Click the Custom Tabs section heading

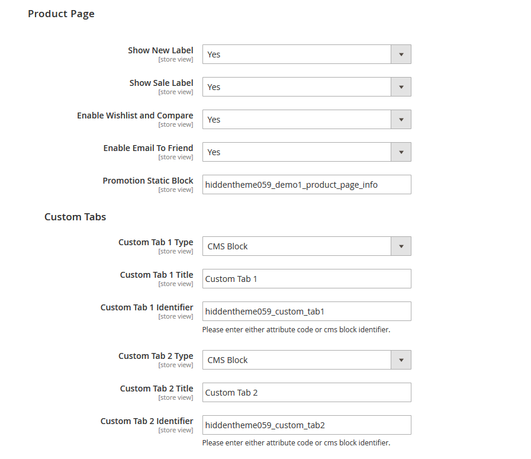[75, 217]
